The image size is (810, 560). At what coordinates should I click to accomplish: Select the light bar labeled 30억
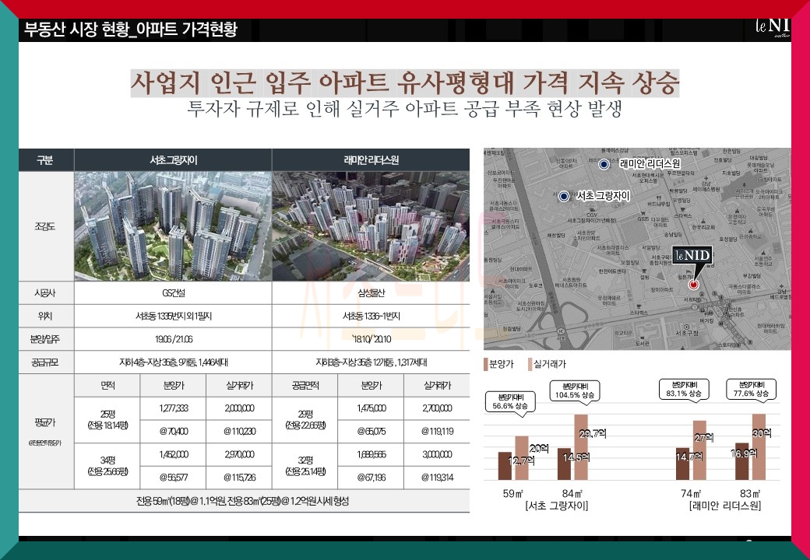coord(759,446)
